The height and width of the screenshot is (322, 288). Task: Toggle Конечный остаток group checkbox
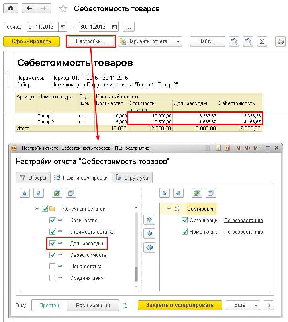(x=45, y=209)
